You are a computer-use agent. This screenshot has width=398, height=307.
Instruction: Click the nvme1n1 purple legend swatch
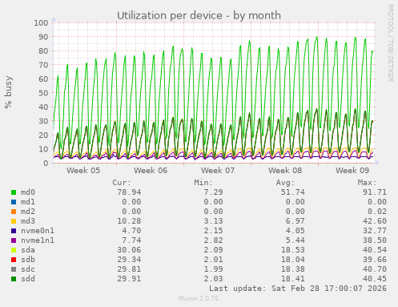14,240
